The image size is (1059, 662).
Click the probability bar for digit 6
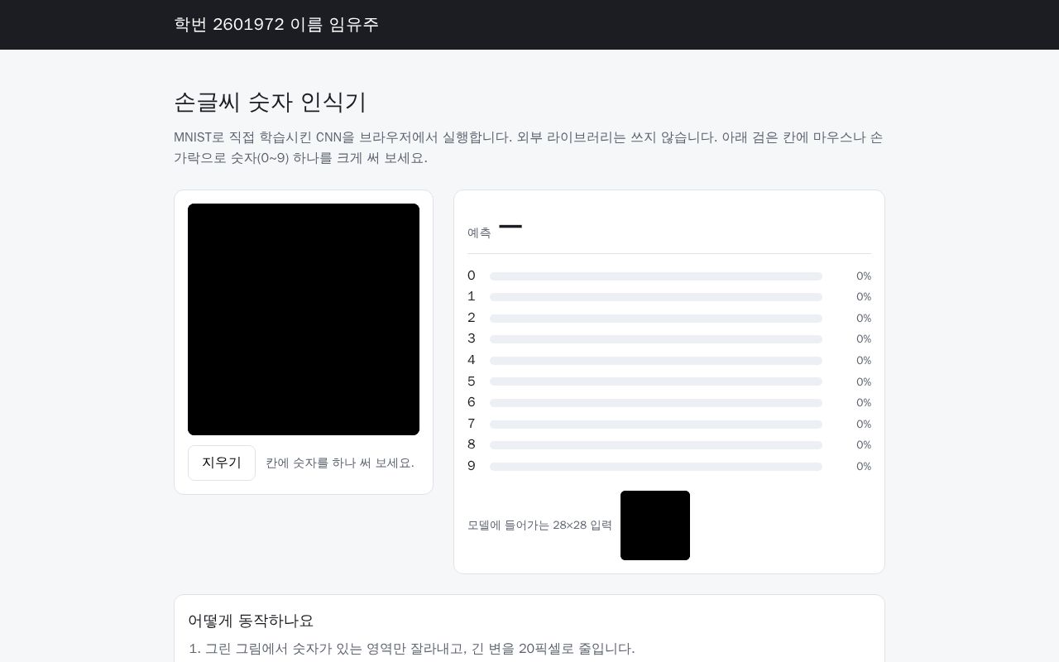click(656, 403)
